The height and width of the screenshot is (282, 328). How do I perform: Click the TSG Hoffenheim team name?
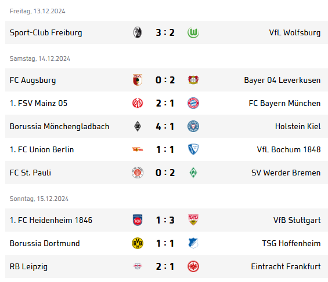[291, 243]
